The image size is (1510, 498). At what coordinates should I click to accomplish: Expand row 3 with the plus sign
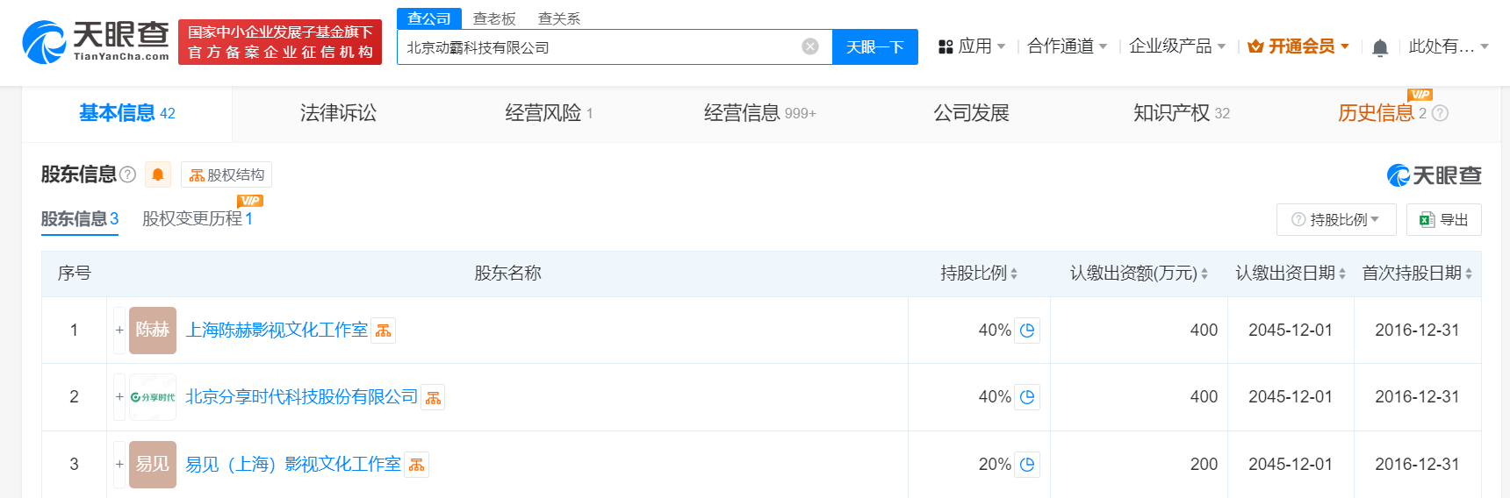tap(119, 465)
